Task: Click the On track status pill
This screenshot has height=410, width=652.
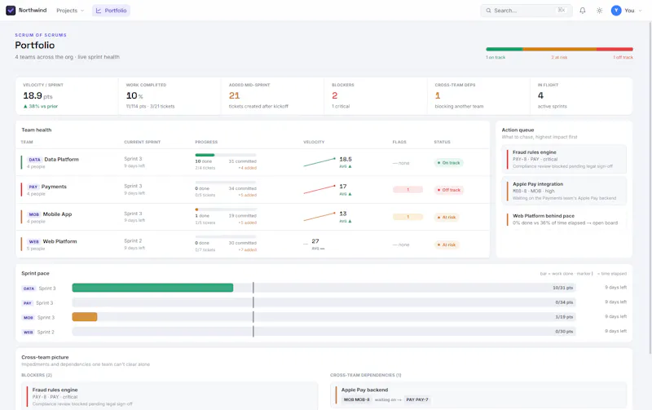Action: [449, 163]
